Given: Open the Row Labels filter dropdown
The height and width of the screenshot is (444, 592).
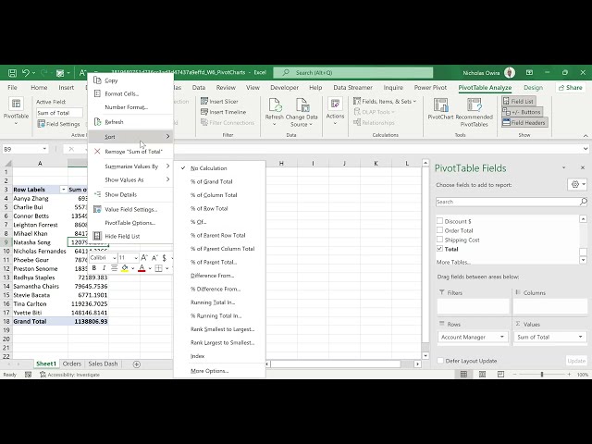Looking at the screenshot, I should [63, 190].
